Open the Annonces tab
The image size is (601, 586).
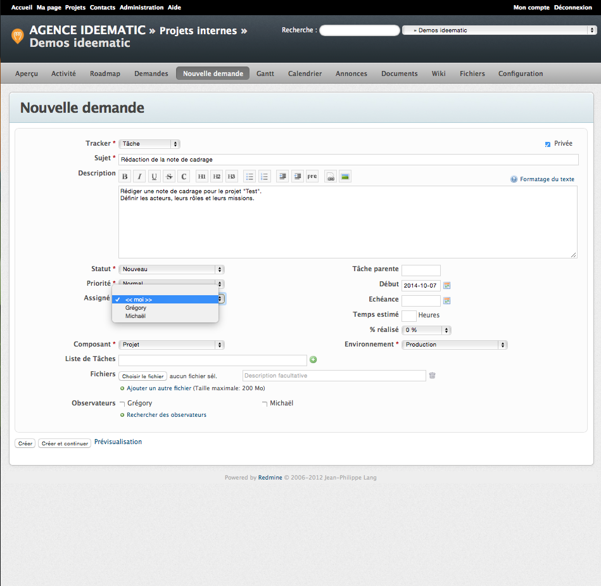351,73
